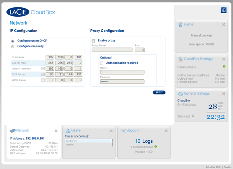The image size is (233, 169).
Task: Click DNS Server octet field 174
Action: (x=69, y=74)
